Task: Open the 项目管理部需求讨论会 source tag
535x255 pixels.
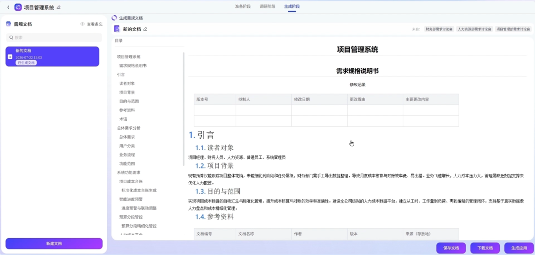Action: [513, 29]
